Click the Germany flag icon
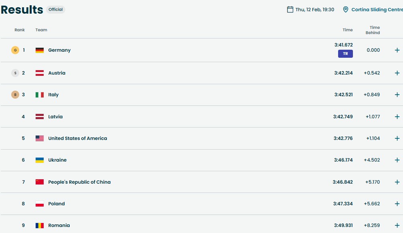The image size is (403, 233). pyautogui.click(x=40, y=50)
